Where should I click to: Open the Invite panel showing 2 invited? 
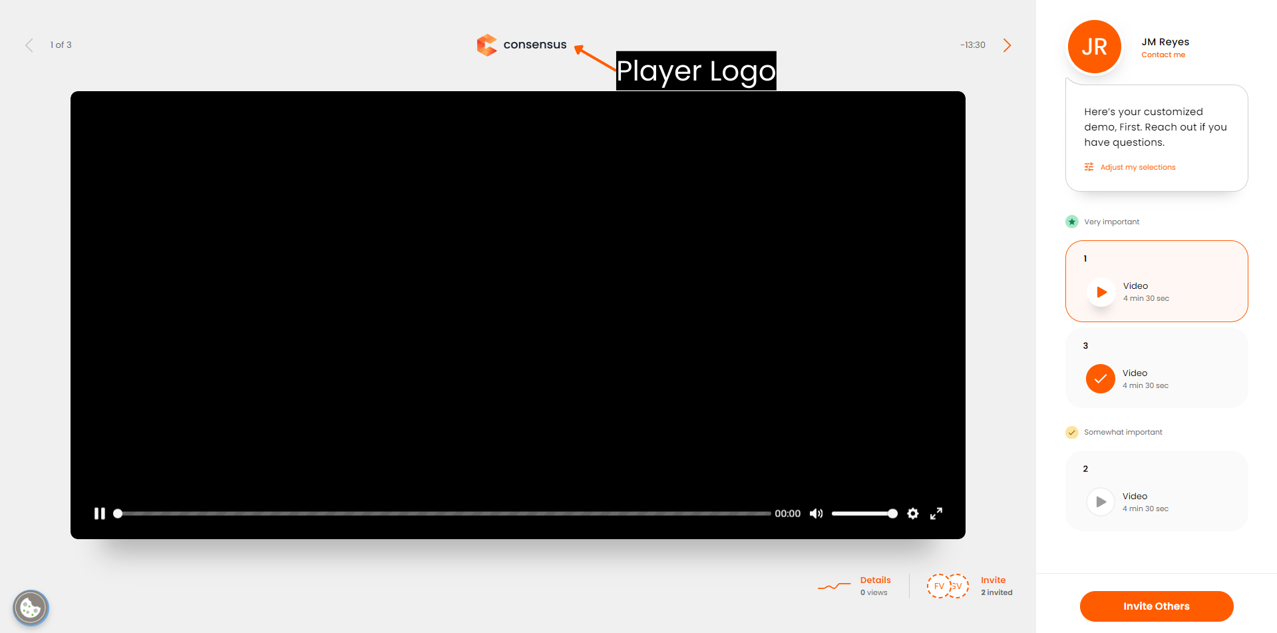[x=996, y=586]
